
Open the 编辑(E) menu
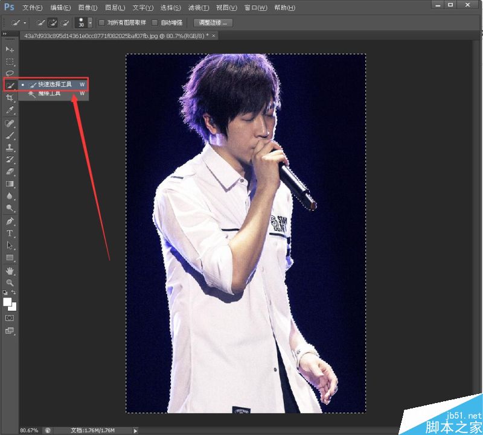[x=60, y=8]
